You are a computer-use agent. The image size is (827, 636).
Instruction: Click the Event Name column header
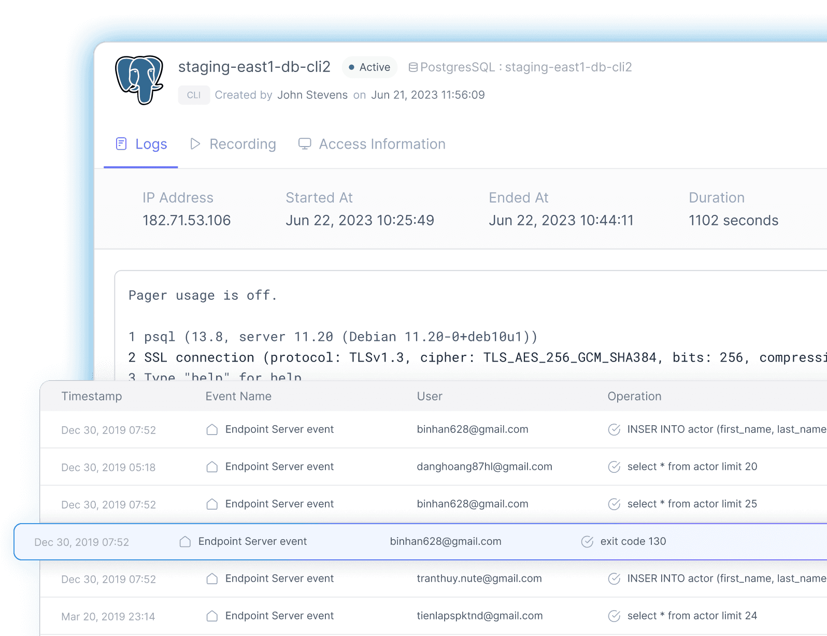click(238, 396)
